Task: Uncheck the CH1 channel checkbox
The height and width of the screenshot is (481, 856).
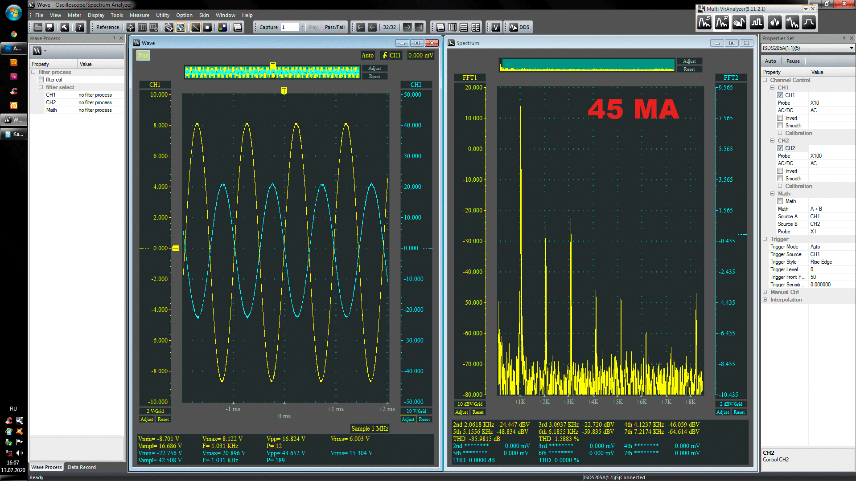Action: tap(780, 95)
